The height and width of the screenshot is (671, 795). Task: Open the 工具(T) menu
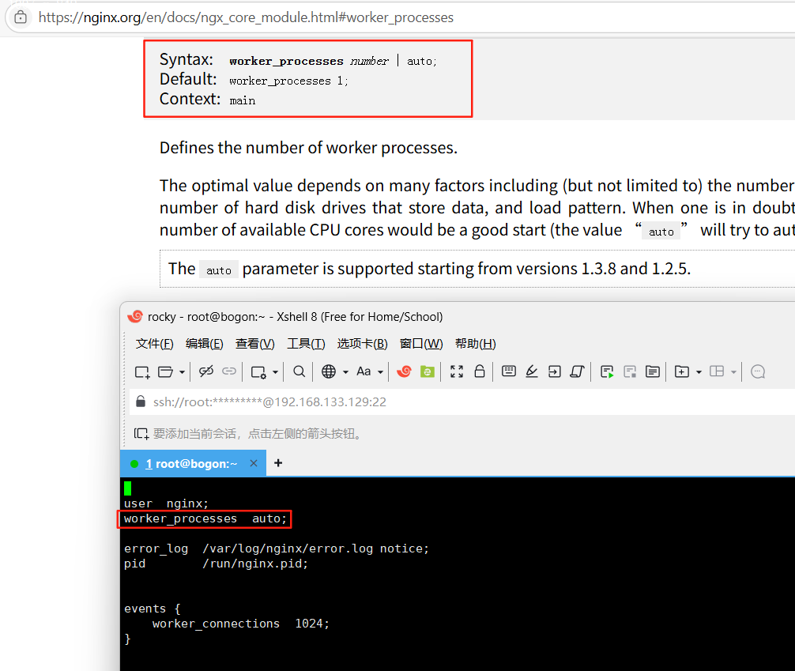click(306, 344)
